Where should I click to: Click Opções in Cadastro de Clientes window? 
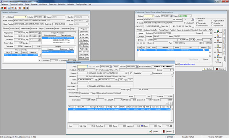(208, 69)
